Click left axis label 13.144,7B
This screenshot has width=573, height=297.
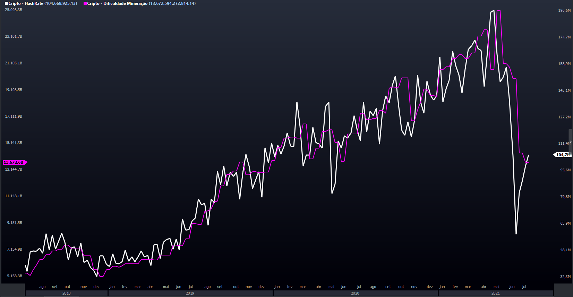click(14, 169)
